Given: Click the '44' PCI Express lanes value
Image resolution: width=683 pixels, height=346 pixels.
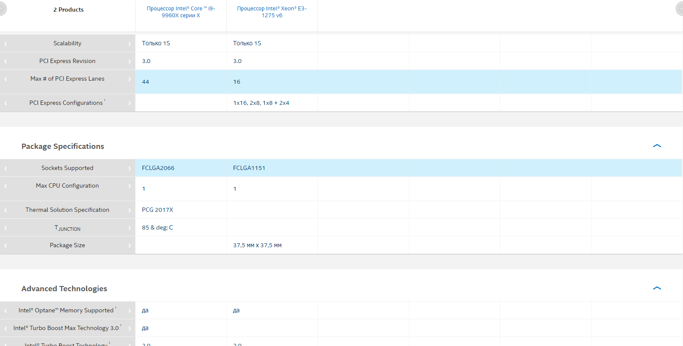Looking at the screenshot, I should coord(146,82).
